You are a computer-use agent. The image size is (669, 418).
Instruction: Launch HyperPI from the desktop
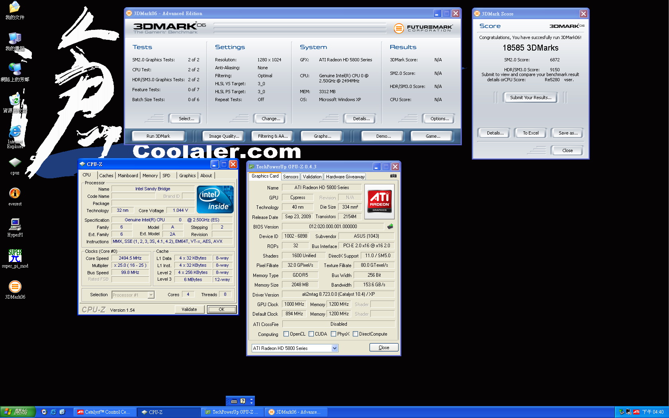[x=15, y=225]
